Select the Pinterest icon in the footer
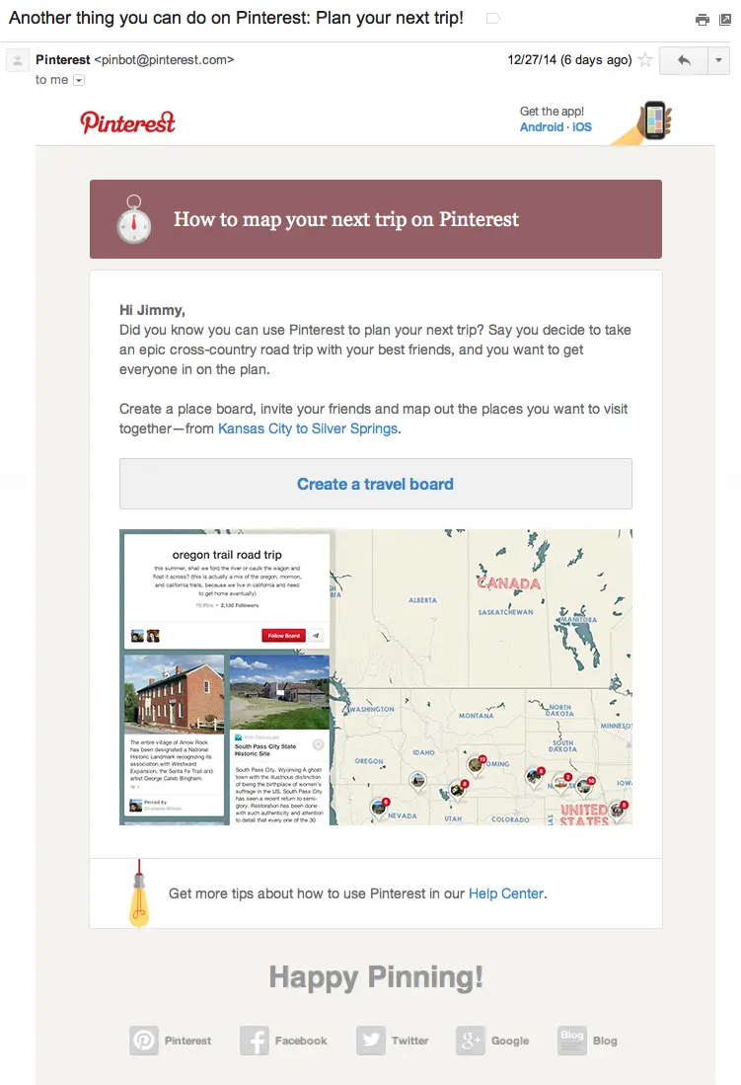 (x=144, y=1041)
